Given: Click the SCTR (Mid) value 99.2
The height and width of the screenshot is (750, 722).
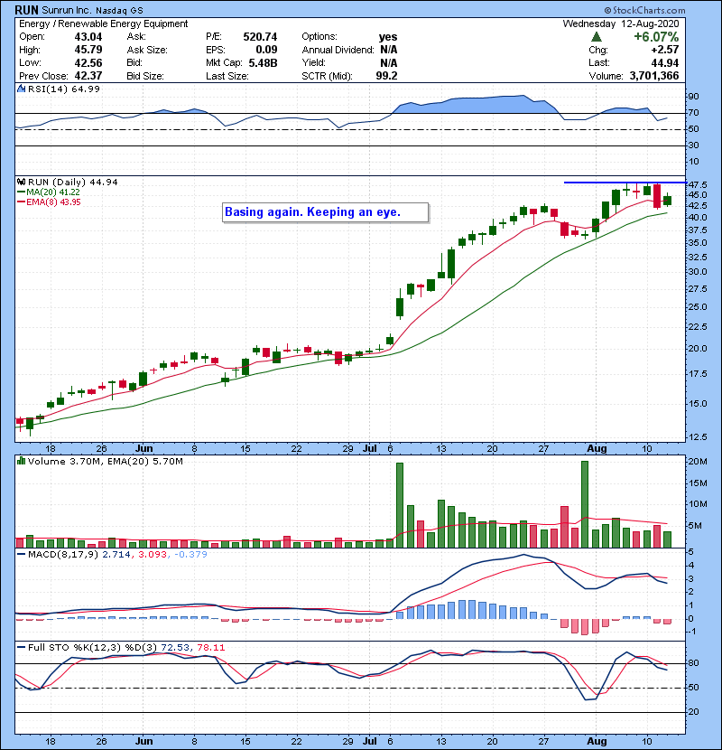Looking at the screenshot, I should pos(386,76).
